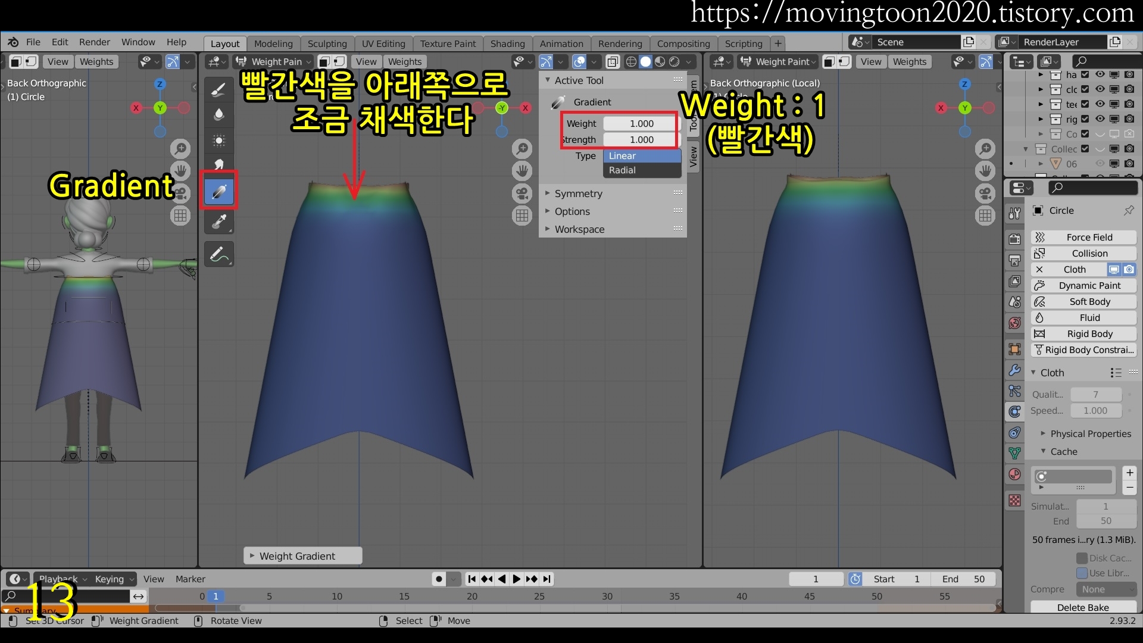Toggle Cloth render display icon

(1129, 270)
